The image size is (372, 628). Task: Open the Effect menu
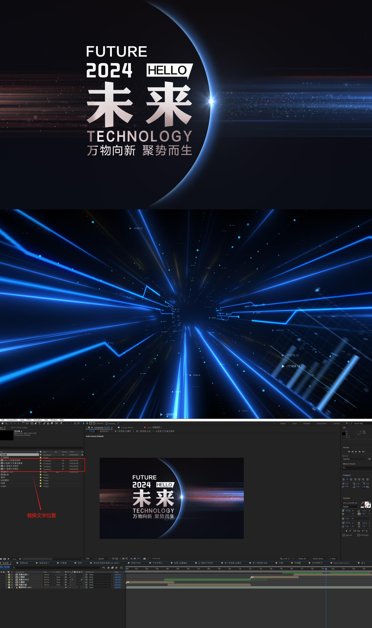29,420
